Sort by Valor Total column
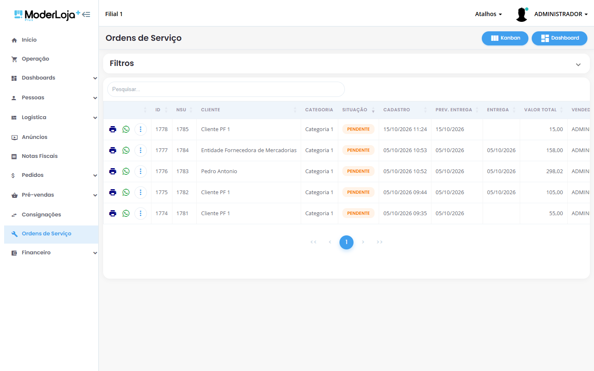The image size is (594, 371). tap(543, 110)
